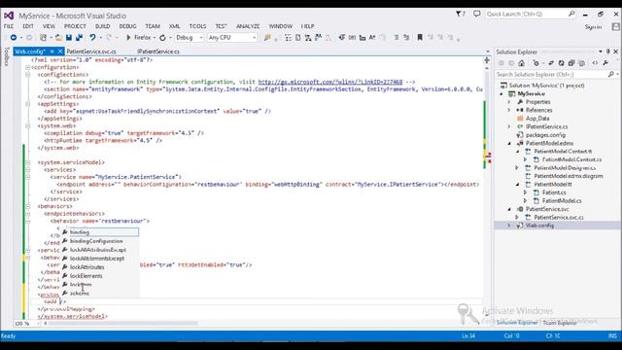Screen dimensions: 622x350
Task: Open the FILE menu
Action: pos(9,26)
